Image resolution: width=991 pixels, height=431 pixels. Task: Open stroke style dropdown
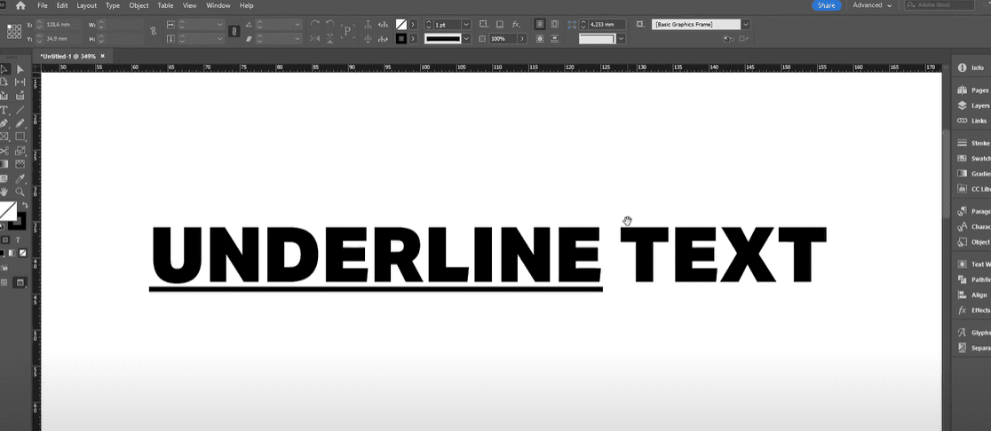(466, 38)
